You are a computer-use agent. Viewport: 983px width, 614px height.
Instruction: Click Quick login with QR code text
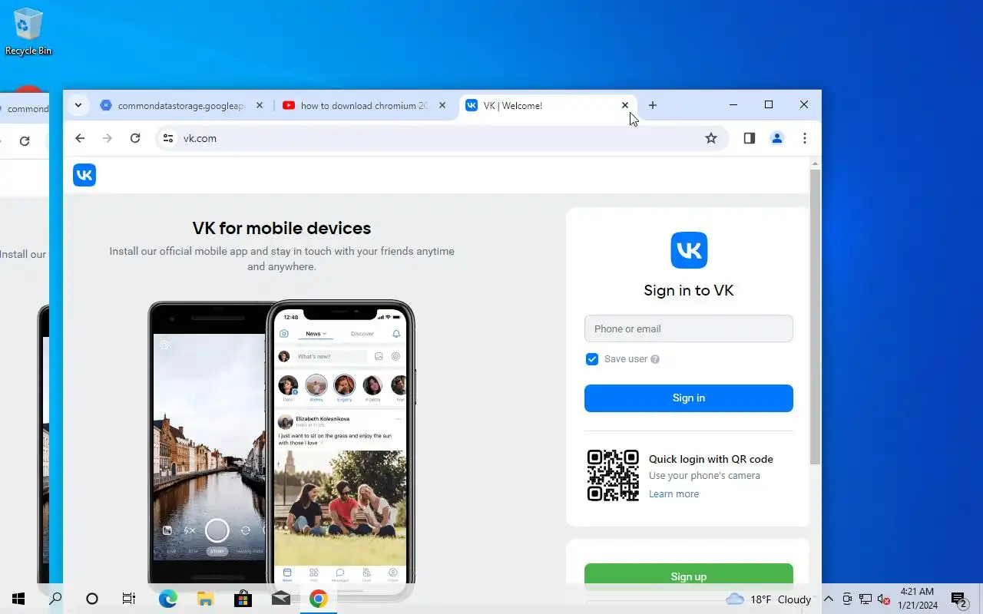pos(711,459)
